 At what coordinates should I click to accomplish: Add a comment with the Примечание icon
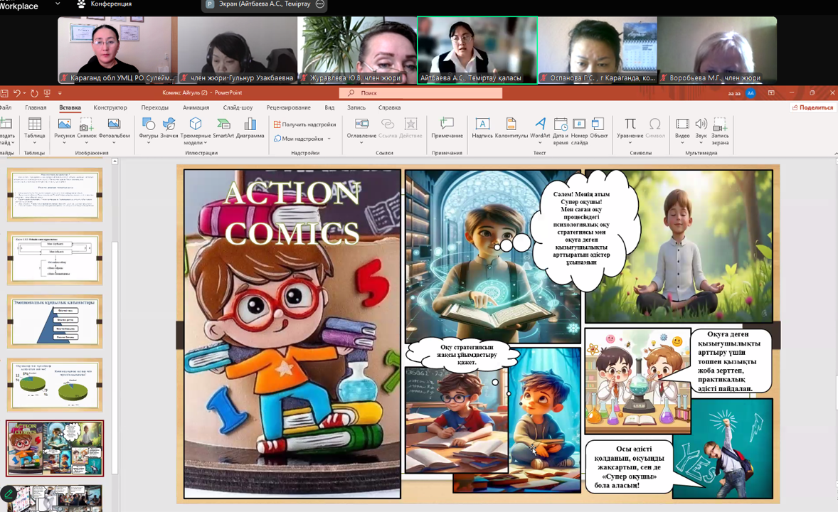point(447,128)
